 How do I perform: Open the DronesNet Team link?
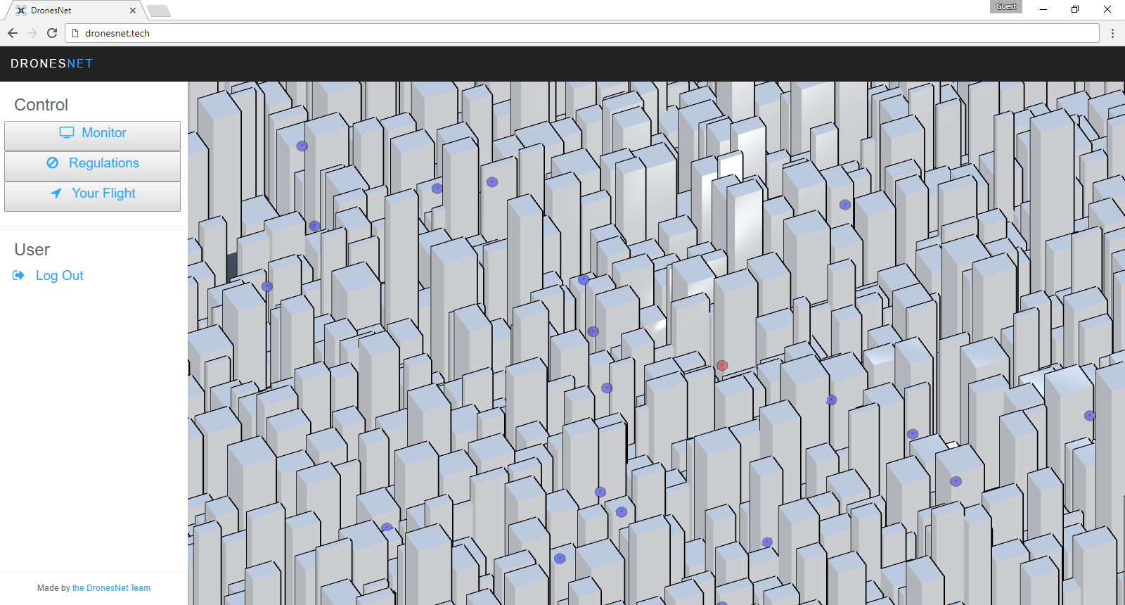point(111,588)
